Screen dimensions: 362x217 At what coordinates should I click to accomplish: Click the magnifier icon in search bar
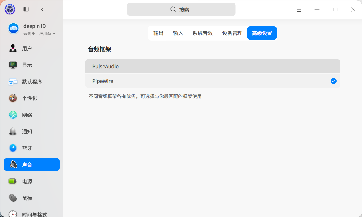[173, 10]
